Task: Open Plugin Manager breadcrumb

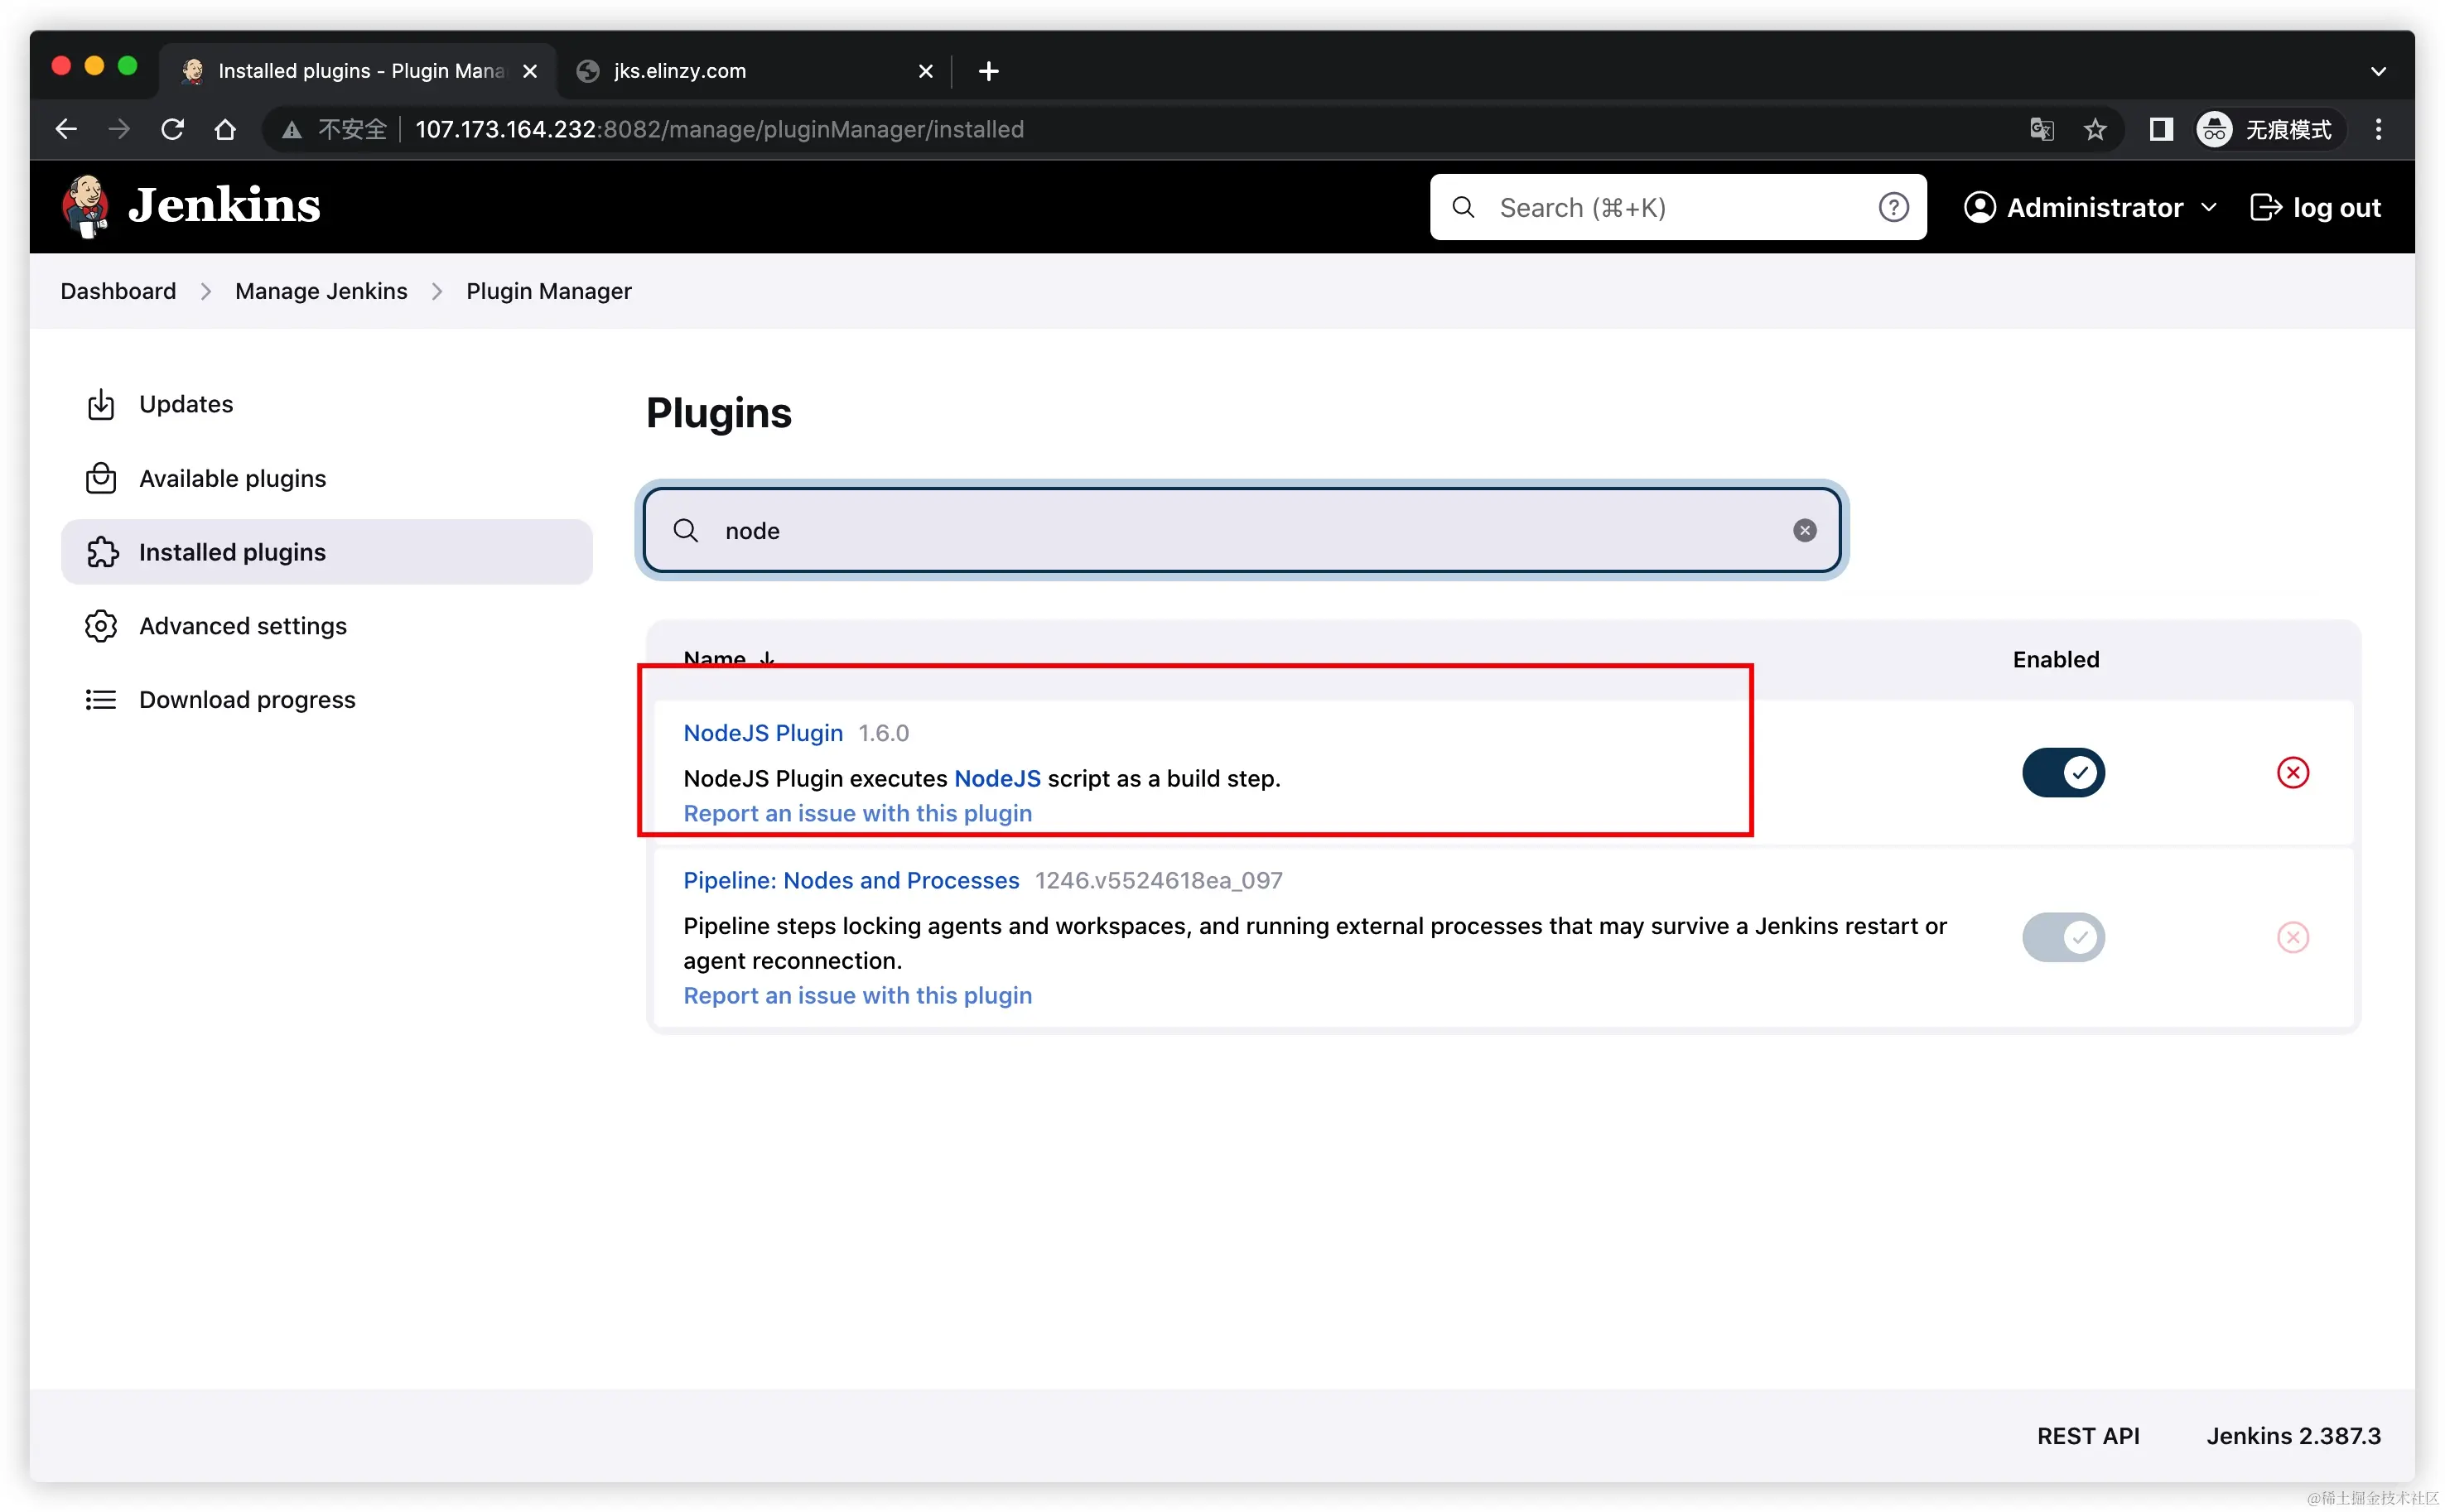Action: point(549,291)
